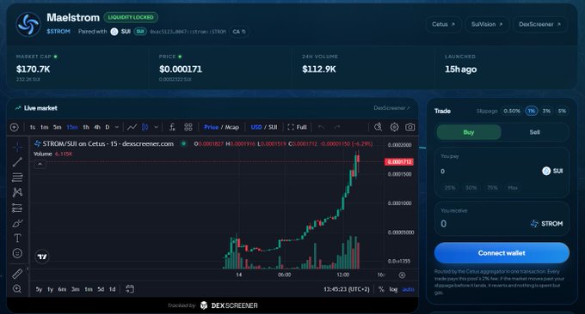Open the DexScreener link in header
Viewport: 585px width, 314px height.
540,24
